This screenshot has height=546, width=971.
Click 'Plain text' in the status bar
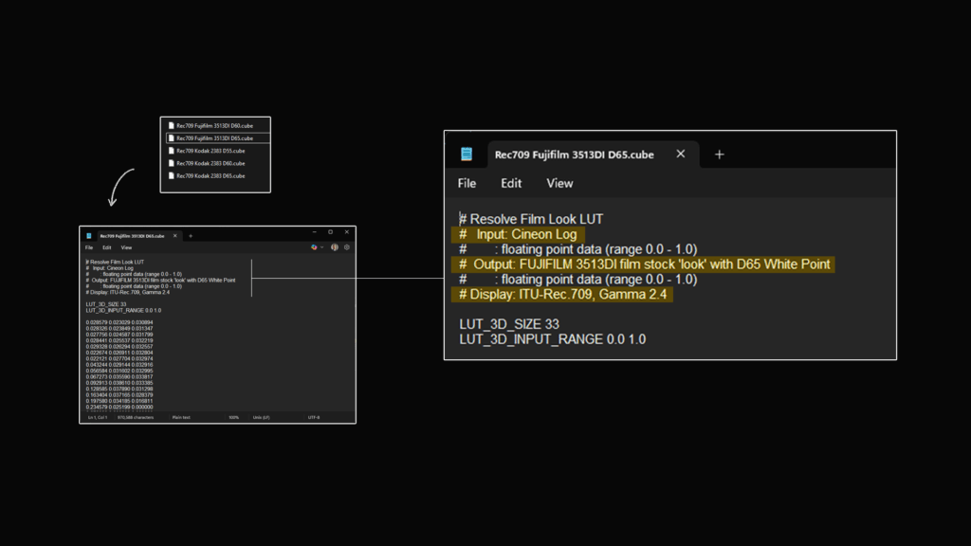(181, 417)
